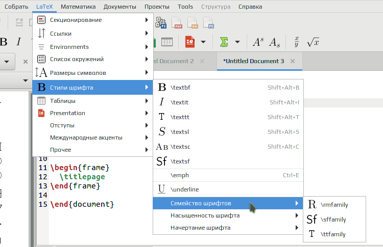This screenshot has width=383, height=247.
Task: Insert superscript with the A^s icon
Action: pos(258,42)
